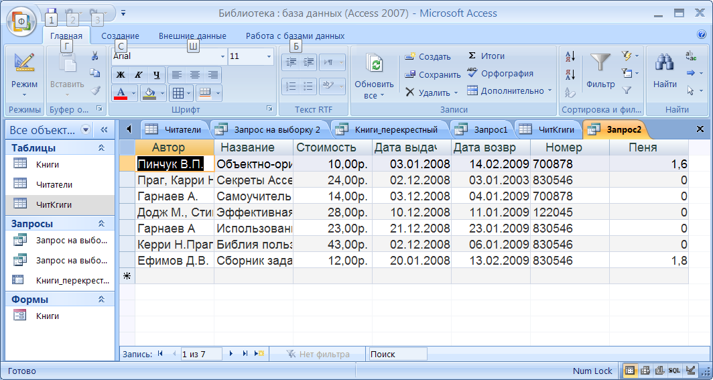
Task: Click the fill color paint bucket
Action: (149, 93)
